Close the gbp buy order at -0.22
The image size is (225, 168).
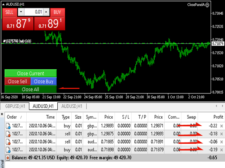pos(221,126)
